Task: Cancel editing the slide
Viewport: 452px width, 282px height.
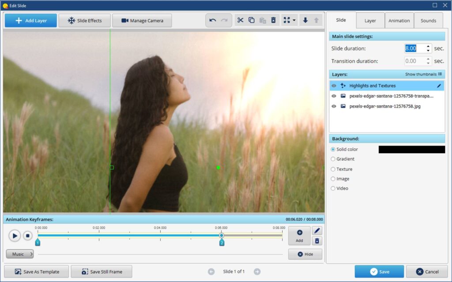Action: tap(427, 271)
